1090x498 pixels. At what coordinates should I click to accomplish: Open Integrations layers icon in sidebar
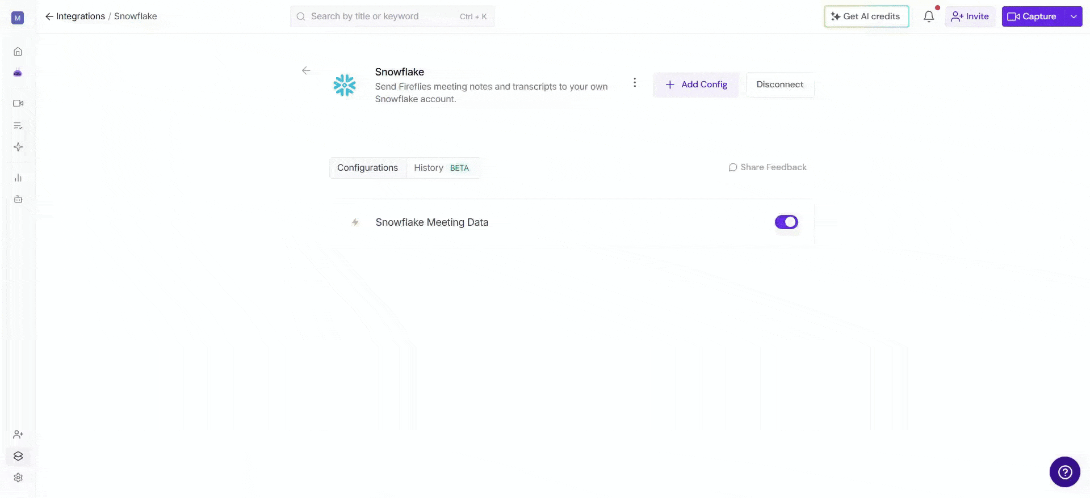point(18,456)
